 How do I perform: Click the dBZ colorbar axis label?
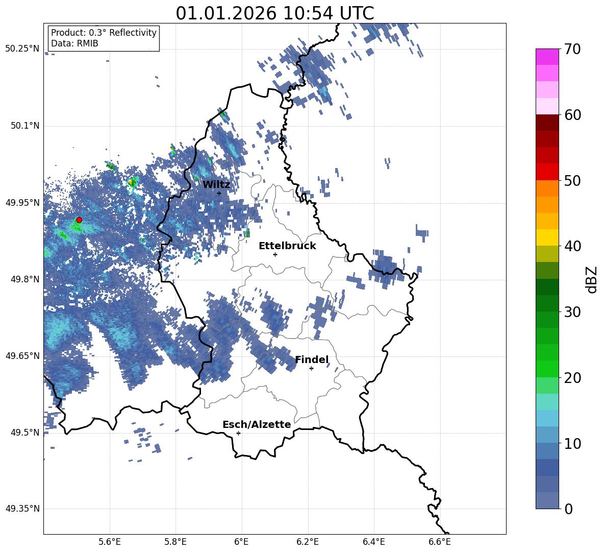tap(591, 279)
